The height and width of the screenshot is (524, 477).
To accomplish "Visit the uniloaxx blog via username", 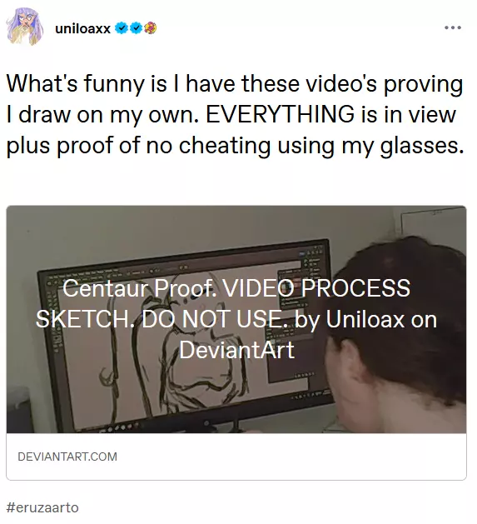I will [x=82, y=28].
